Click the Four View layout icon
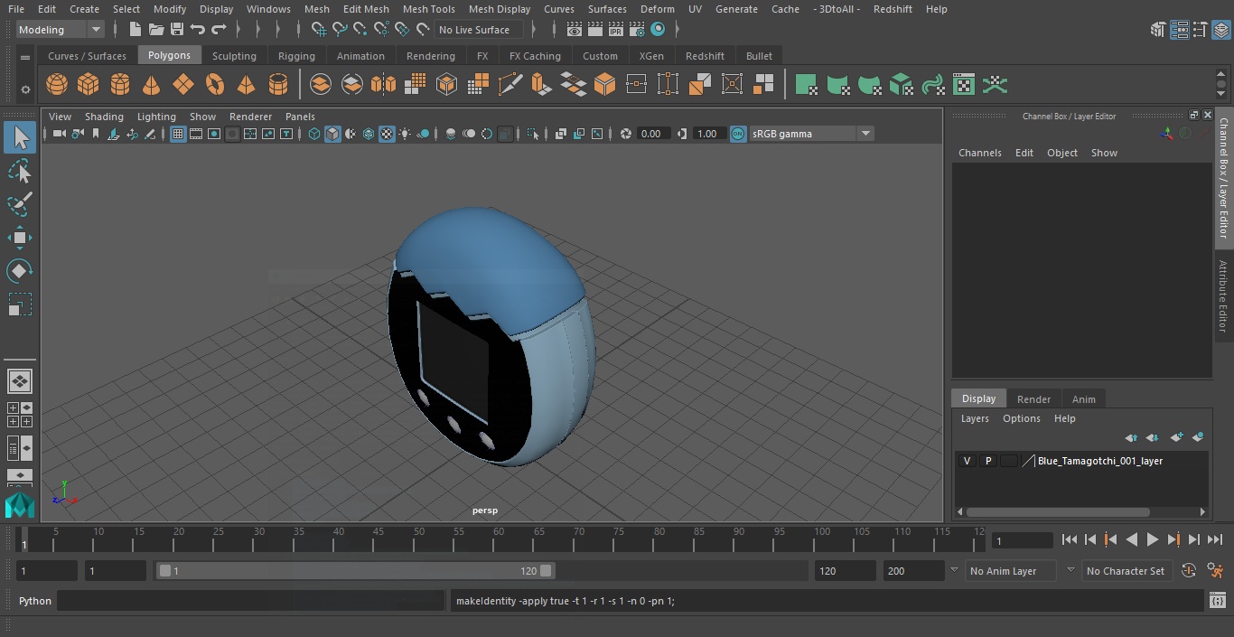Viewport: 1234px width, 637px height. tap(19, 415)
